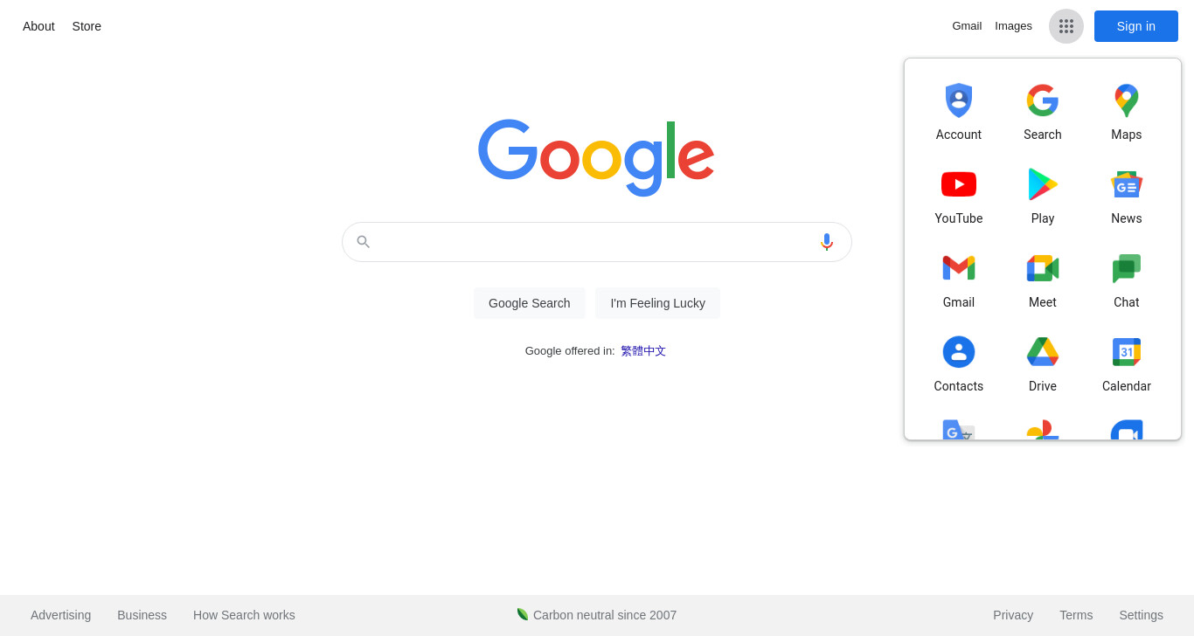Click the I'm Feeling Lucky button
This screenshot has height=636, width=1194.
658,303
